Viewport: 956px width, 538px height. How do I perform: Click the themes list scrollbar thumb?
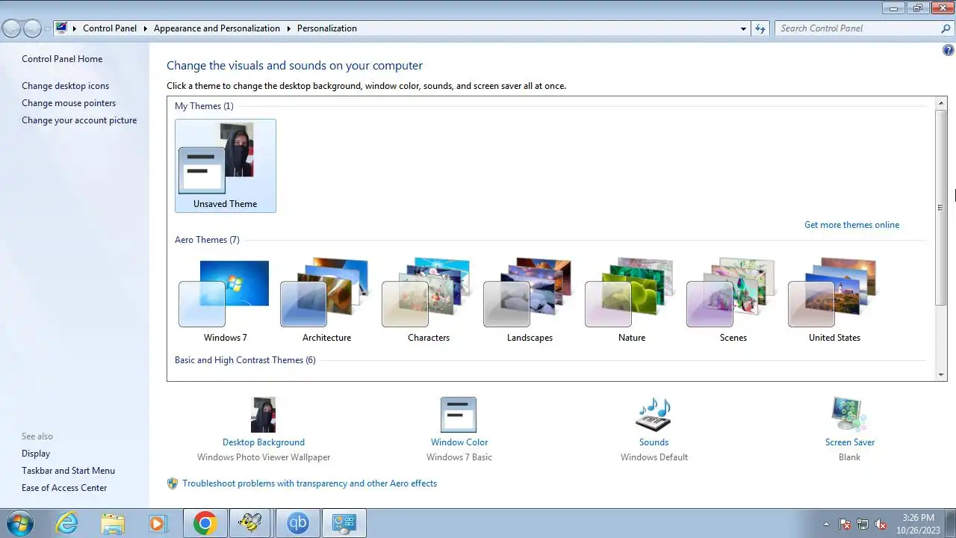941,207
